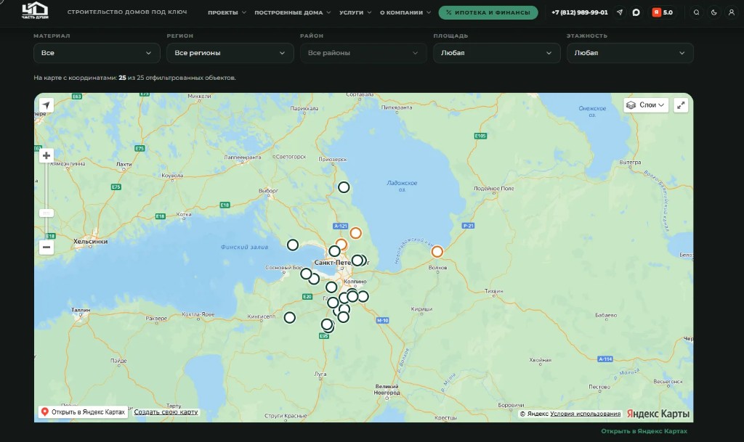Open the company logo home link
The height and width of the screenshot is (442, 744).
coord(35,11)
